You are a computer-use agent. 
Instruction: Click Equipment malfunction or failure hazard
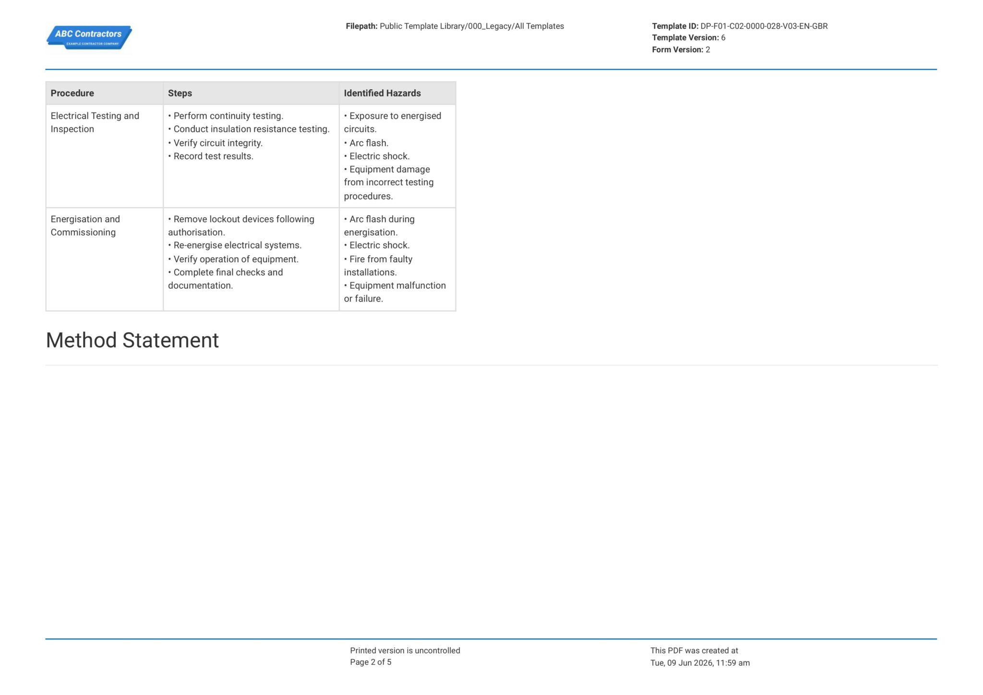[395, 292]
